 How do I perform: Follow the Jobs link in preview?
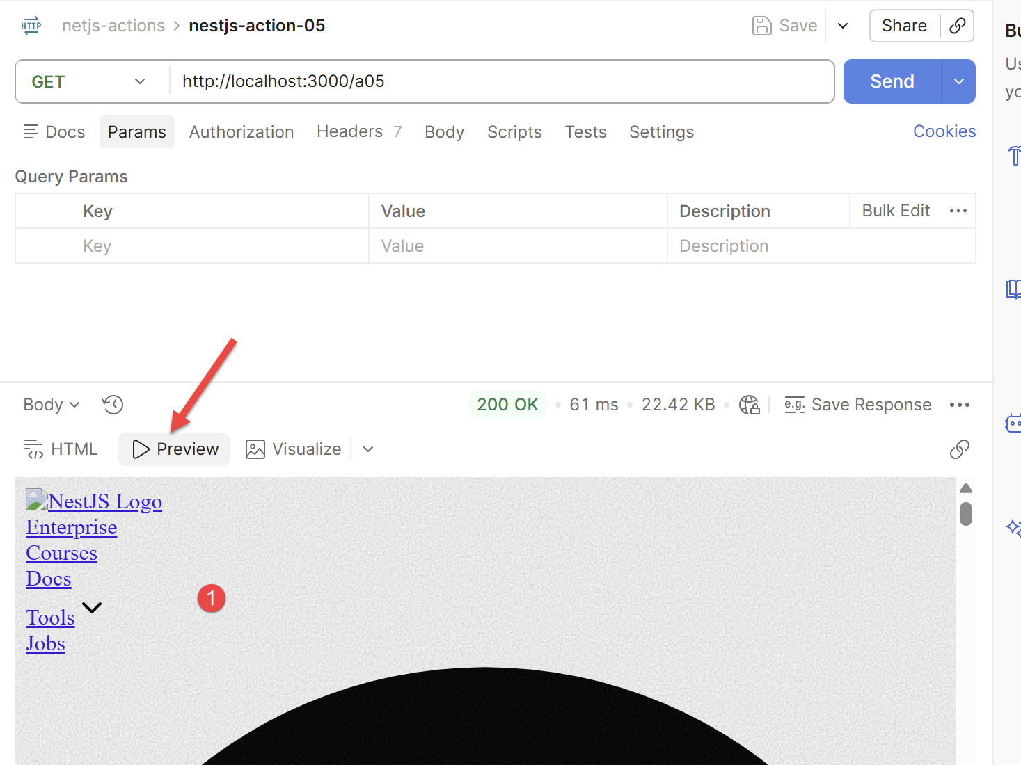tap(46, 643)
